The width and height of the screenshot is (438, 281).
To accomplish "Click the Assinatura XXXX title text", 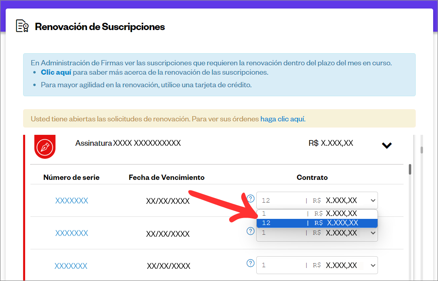I will 128,143.
